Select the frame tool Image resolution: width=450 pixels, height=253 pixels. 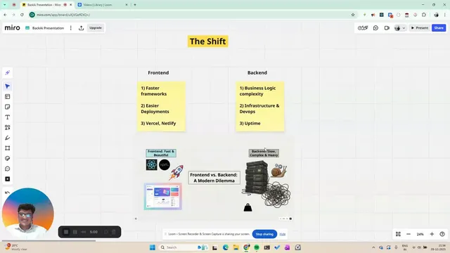8,148
